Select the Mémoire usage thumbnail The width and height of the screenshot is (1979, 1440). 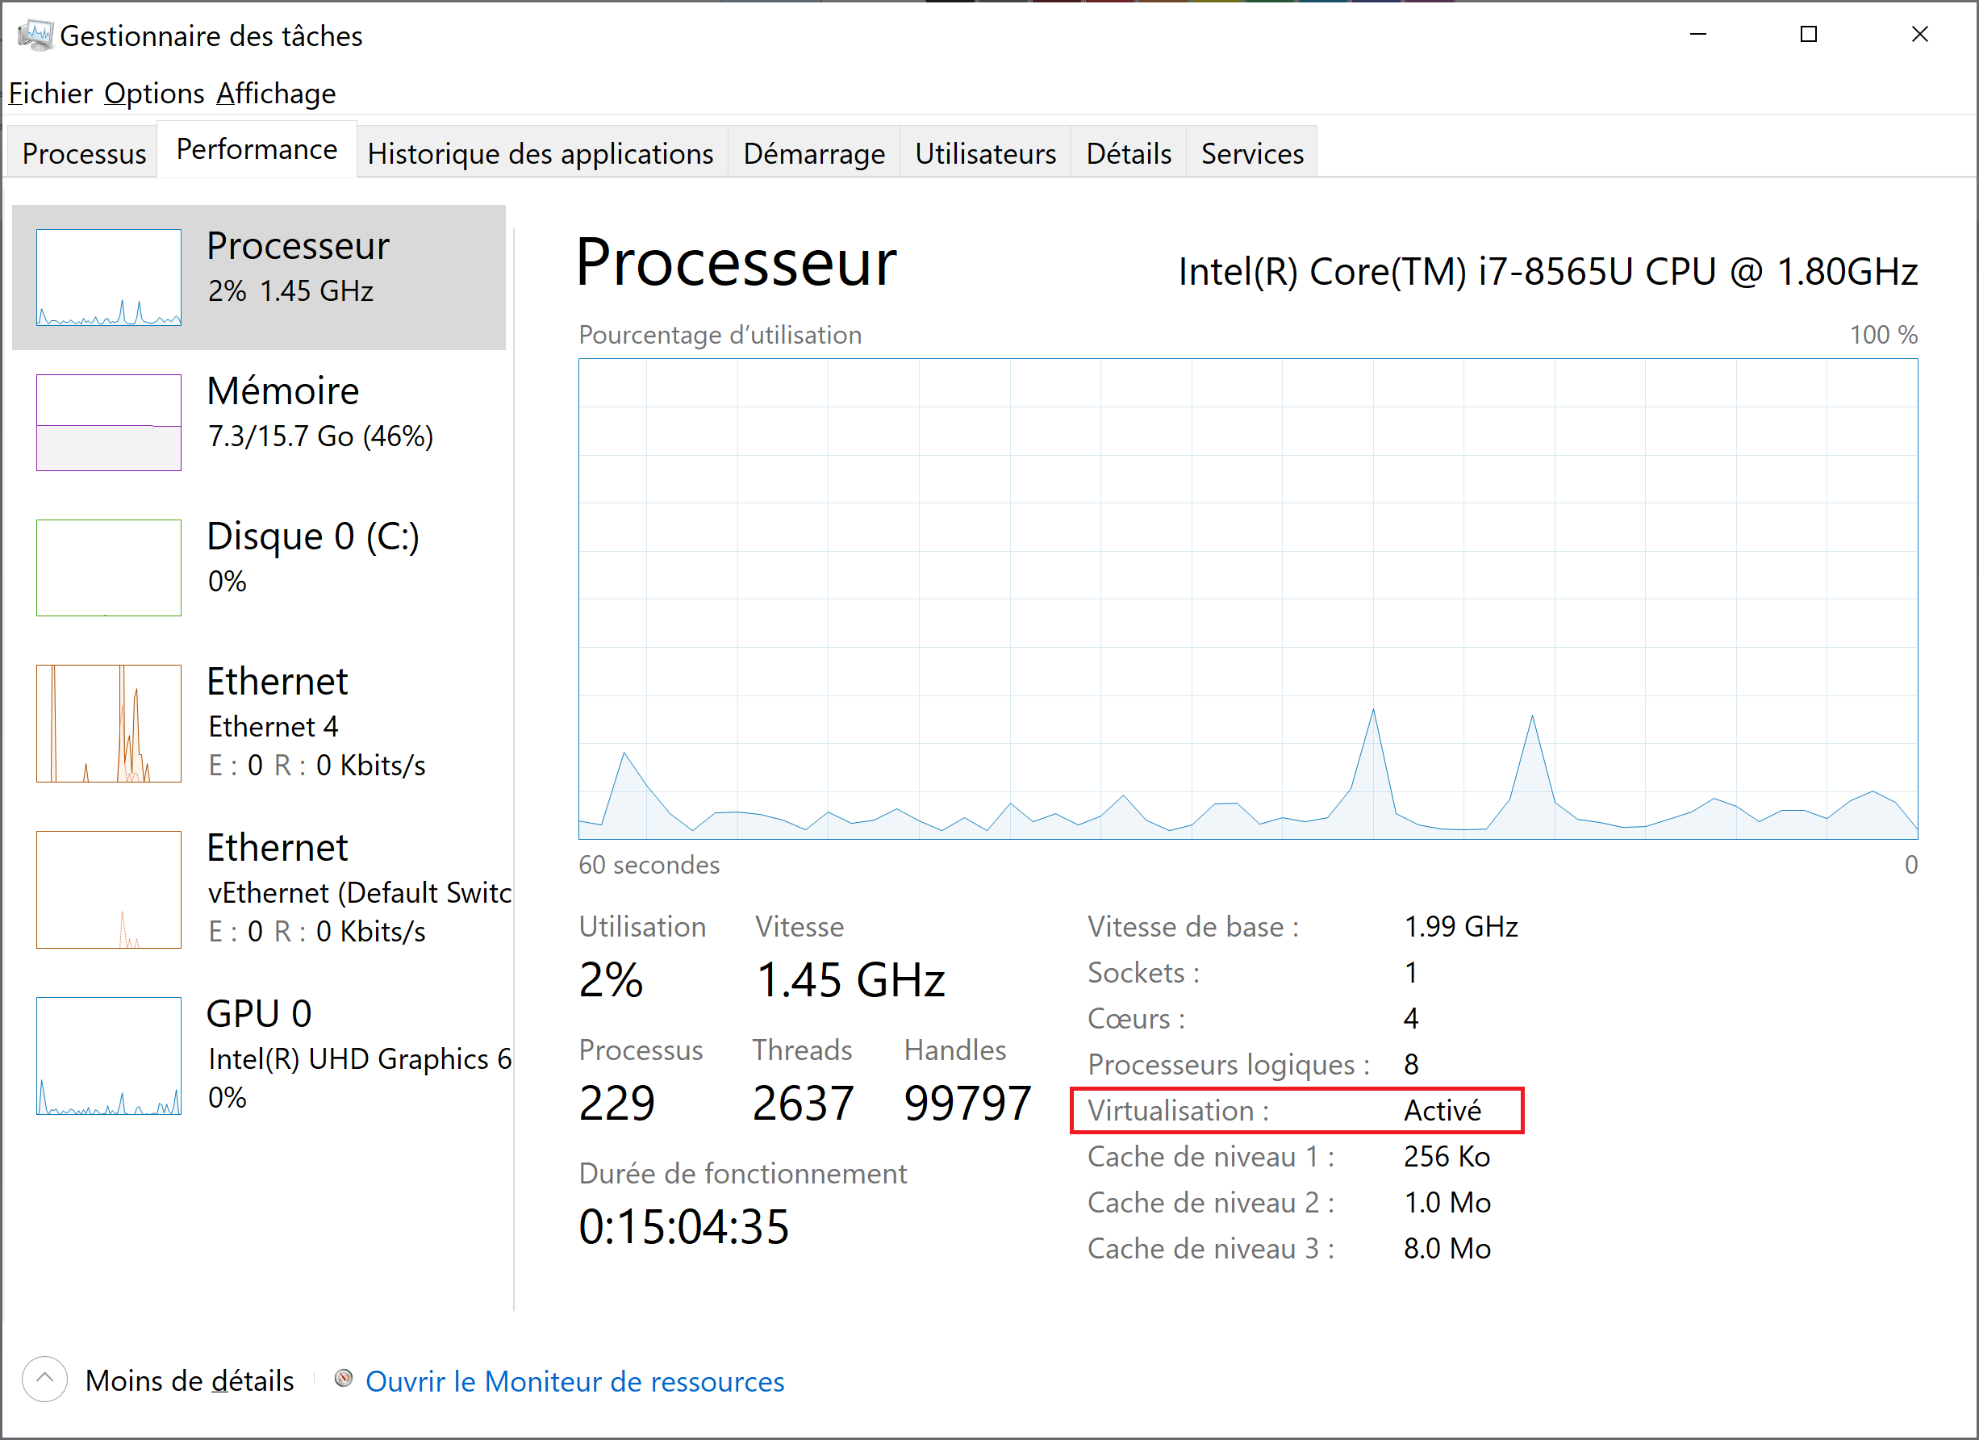click(x=109, y=423)
